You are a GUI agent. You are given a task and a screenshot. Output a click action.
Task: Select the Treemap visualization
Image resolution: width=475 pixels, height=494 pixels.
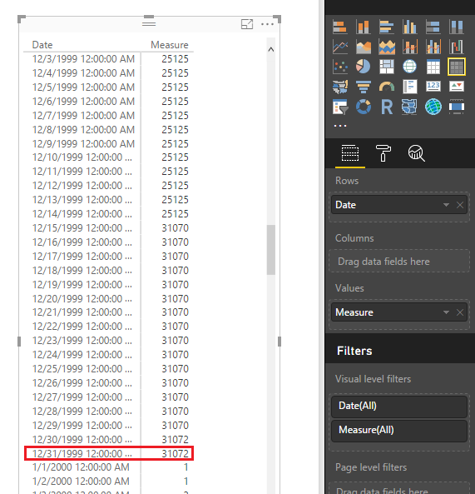386,67
